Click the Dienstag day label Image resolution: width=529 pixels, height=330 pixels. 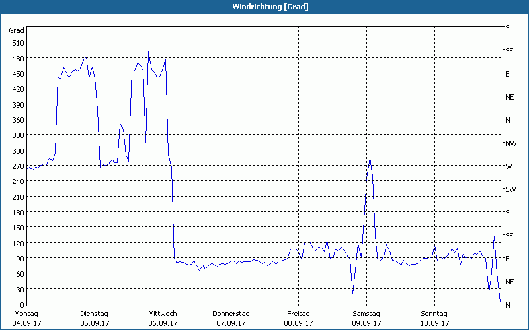coord(95,313)
